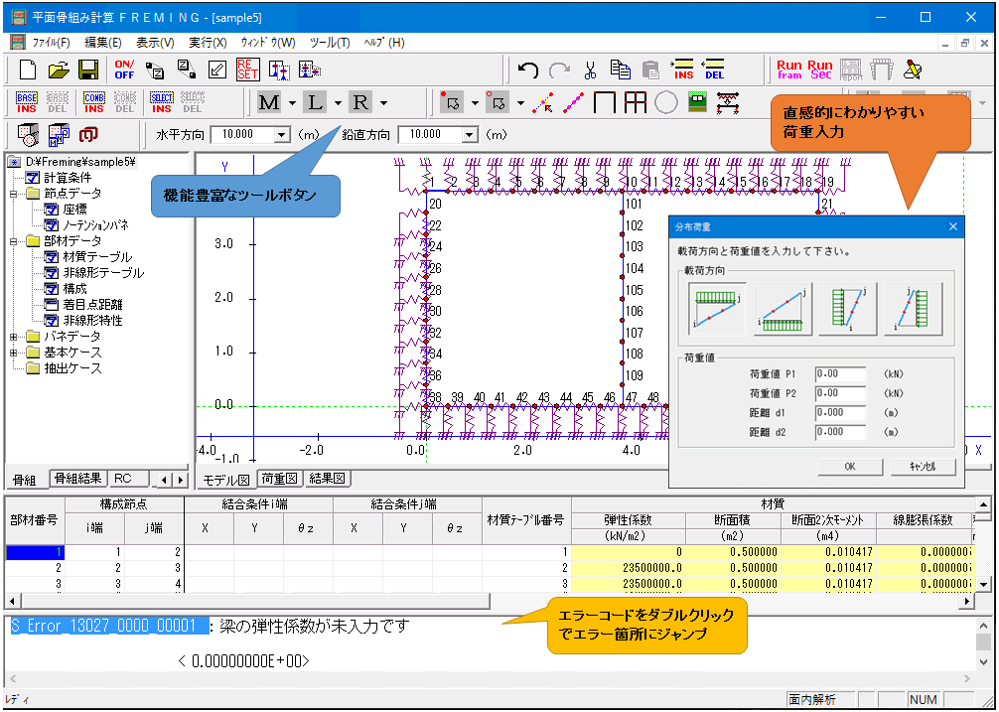The height and width of the screenshot is (712, 999).
Task: Click the yellow row INS insert icon
Action: [x=684, y=71]
